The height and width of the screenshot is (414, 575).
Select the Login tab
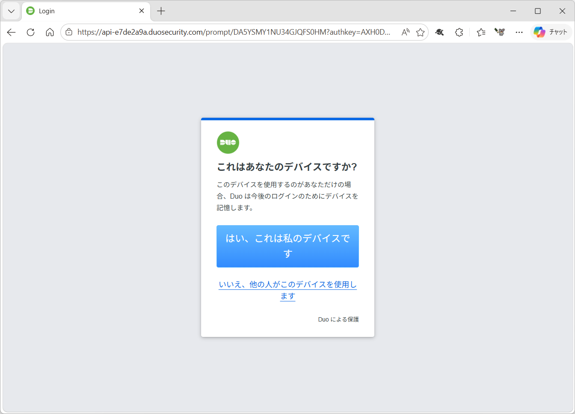tap(86, 11)
